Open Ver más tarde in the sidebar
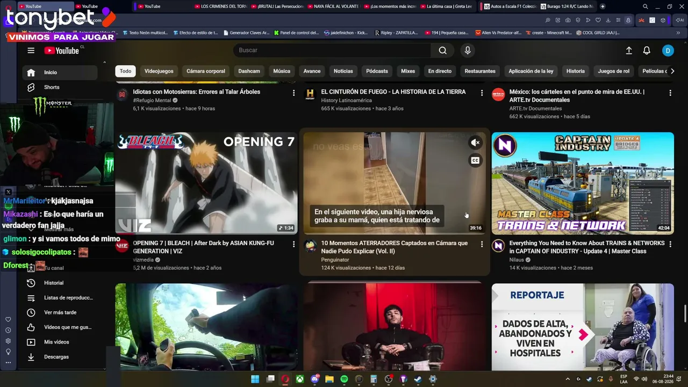Viewport: 688px width, 387px height. (x=59, y=312)
